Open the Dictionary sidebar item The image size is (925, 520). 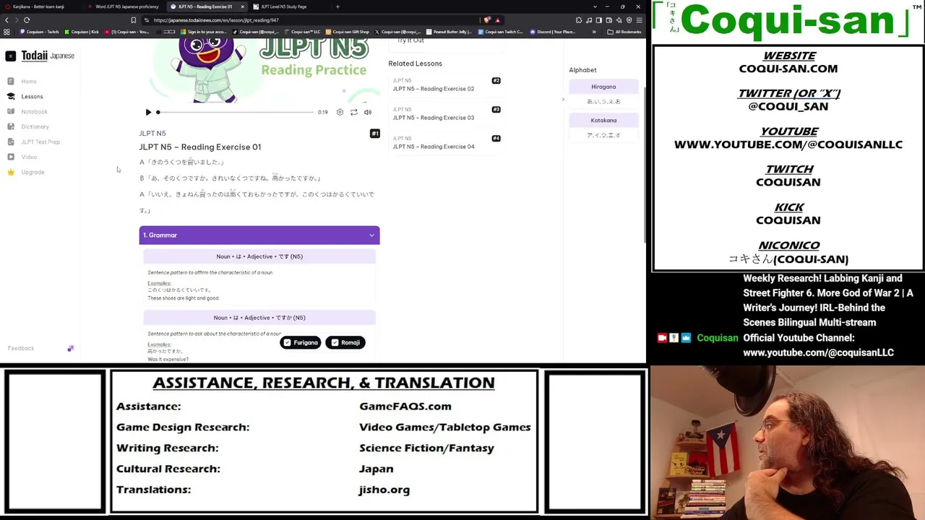click(x=35, y=126)
